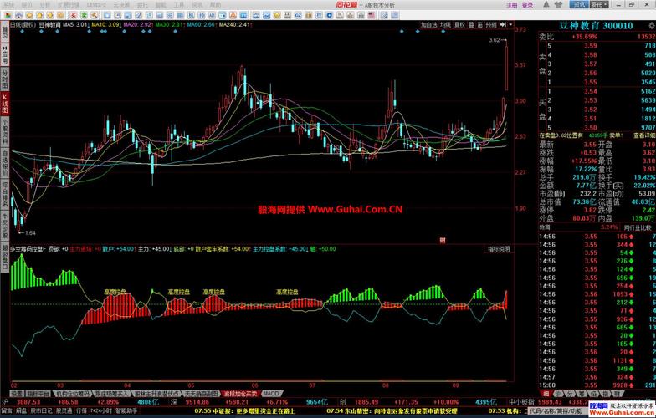Toggle 均线 moving average display

(x=446, y=25)
